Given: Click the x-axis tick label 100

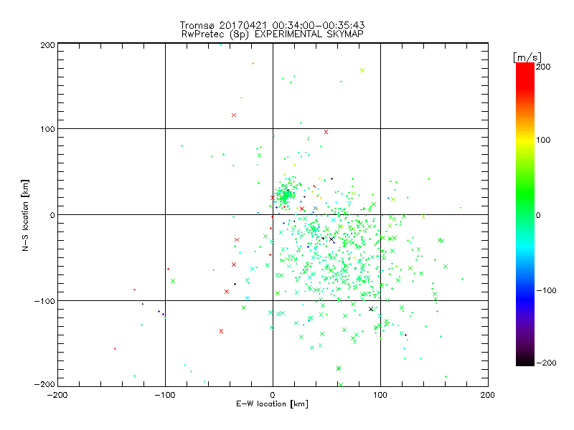Looking at the screenshot, I should (380, 395).
